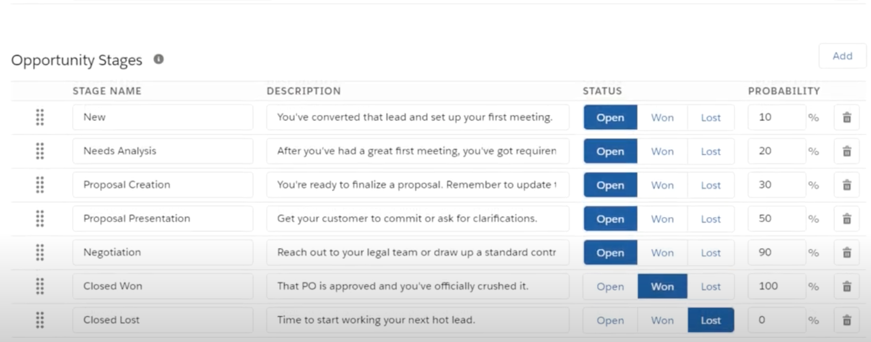Viewport: 871px width, 342px height.
Task: Click trash icon on Closed Lost row
Action: tap(847, 320)
